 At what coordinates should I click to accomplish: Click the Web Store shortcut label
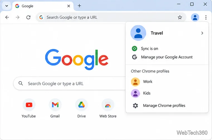pyautogui.click(x=108, y=116)
